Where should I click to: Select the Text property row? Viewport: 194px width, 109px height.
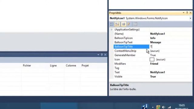pos(131,72)
